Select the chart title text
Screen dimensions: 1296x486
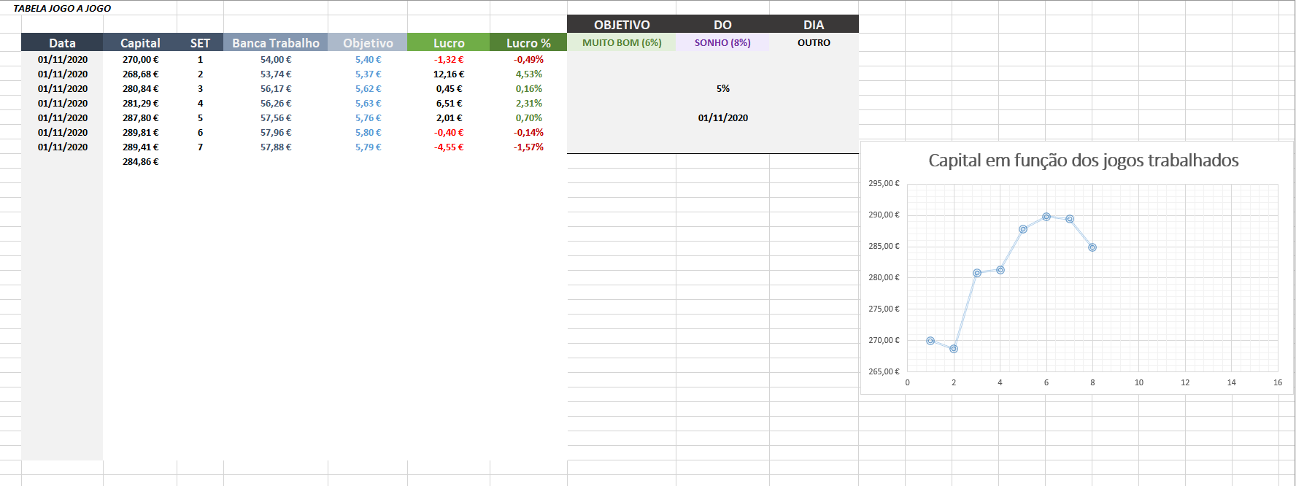[x=1083, y=160]
